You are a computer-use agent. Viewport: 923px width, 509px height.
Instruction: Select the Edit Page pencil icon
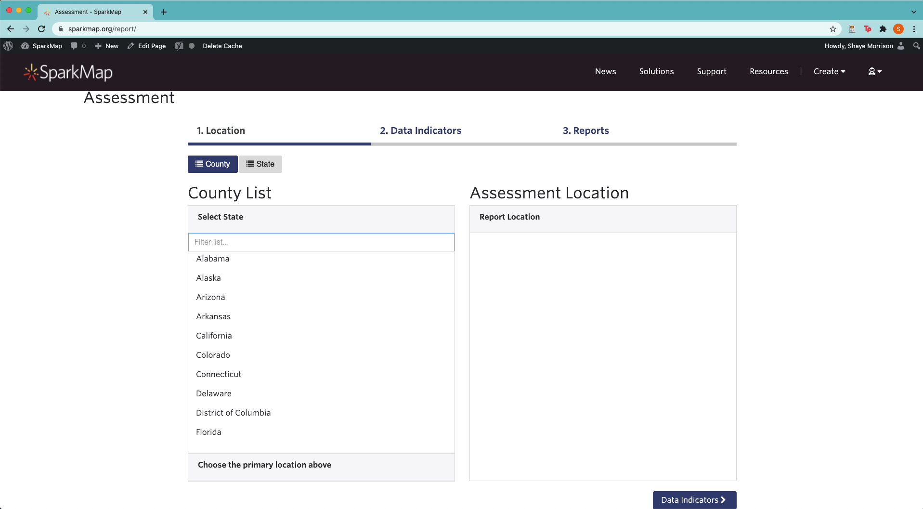130,46
